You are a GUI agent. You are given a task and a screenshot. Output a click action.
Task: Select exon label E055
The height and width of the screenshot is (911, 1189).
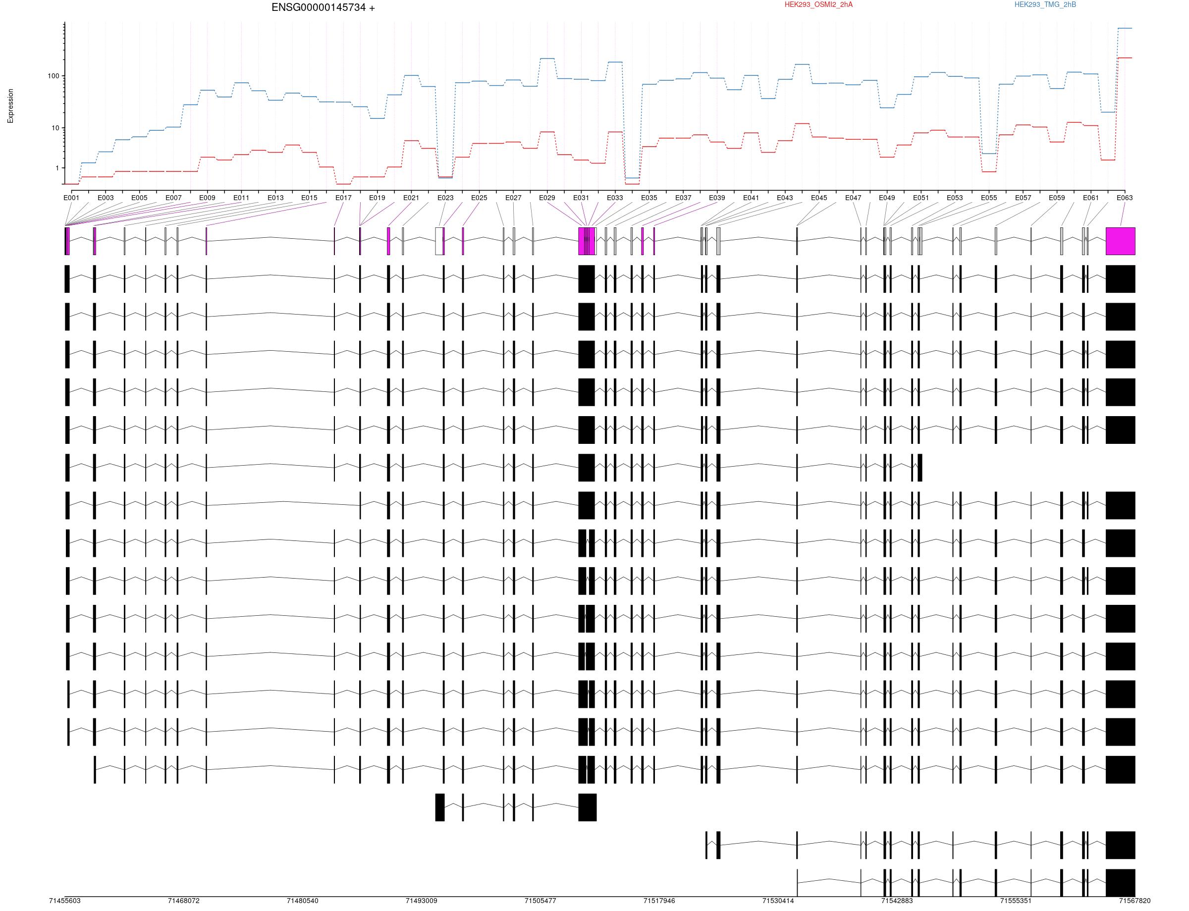coord(989,198)
